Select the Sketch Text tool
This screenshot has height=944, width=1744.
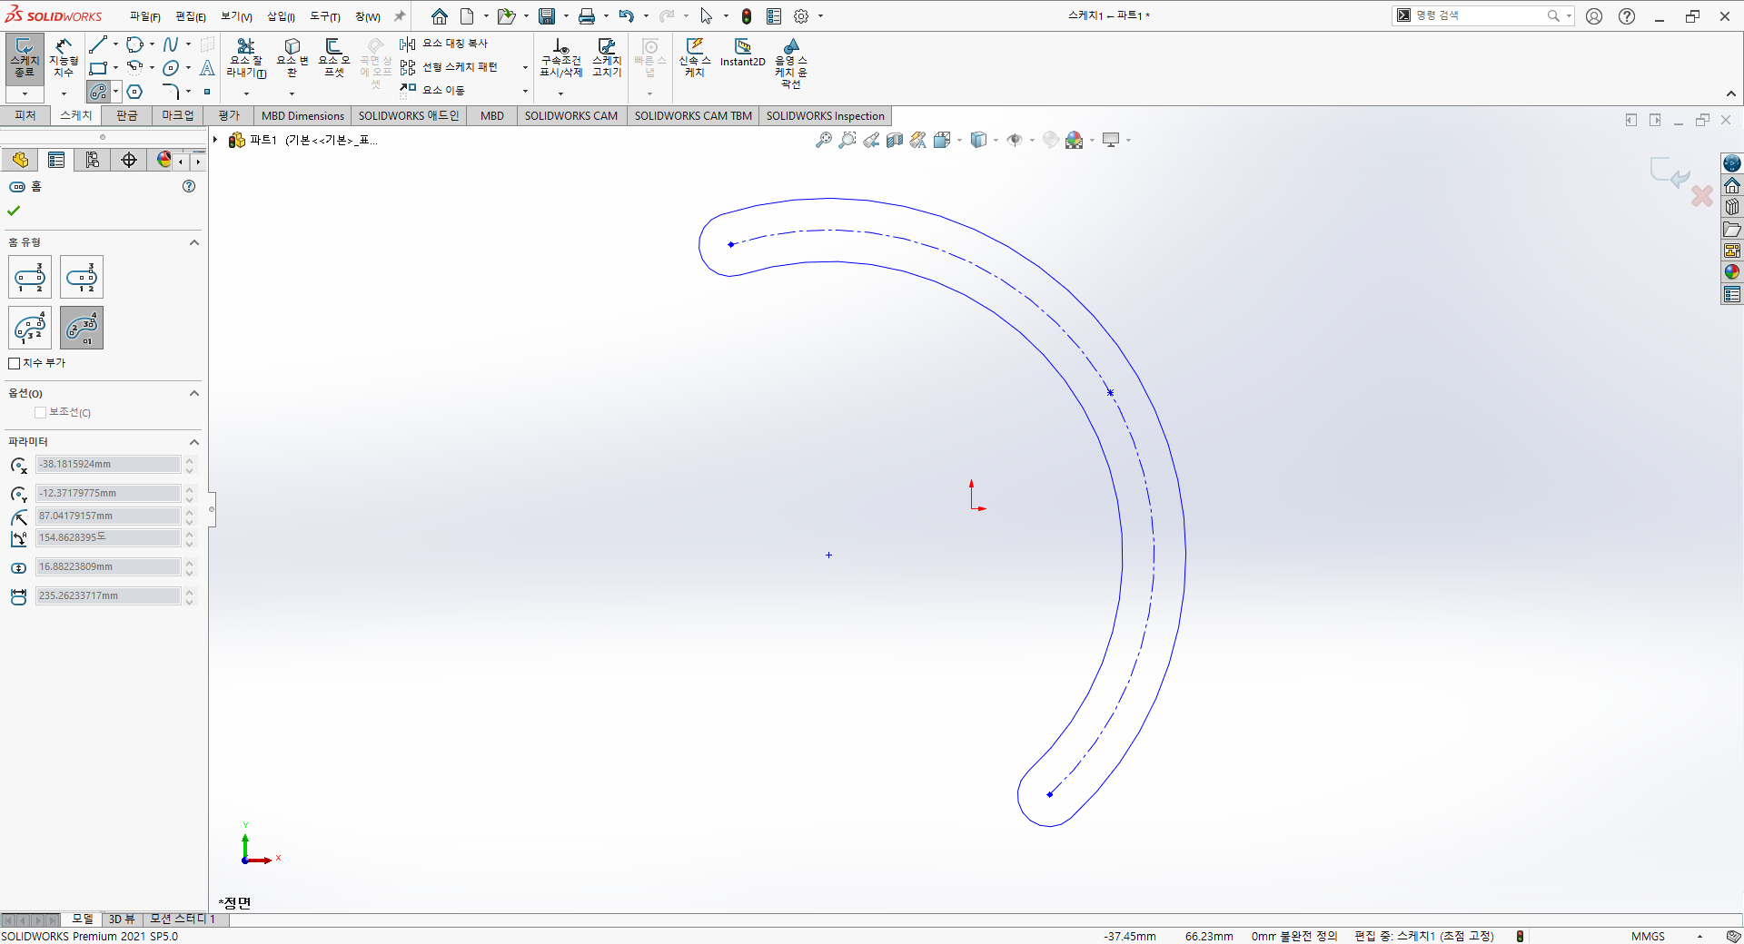tap(207, 68)
